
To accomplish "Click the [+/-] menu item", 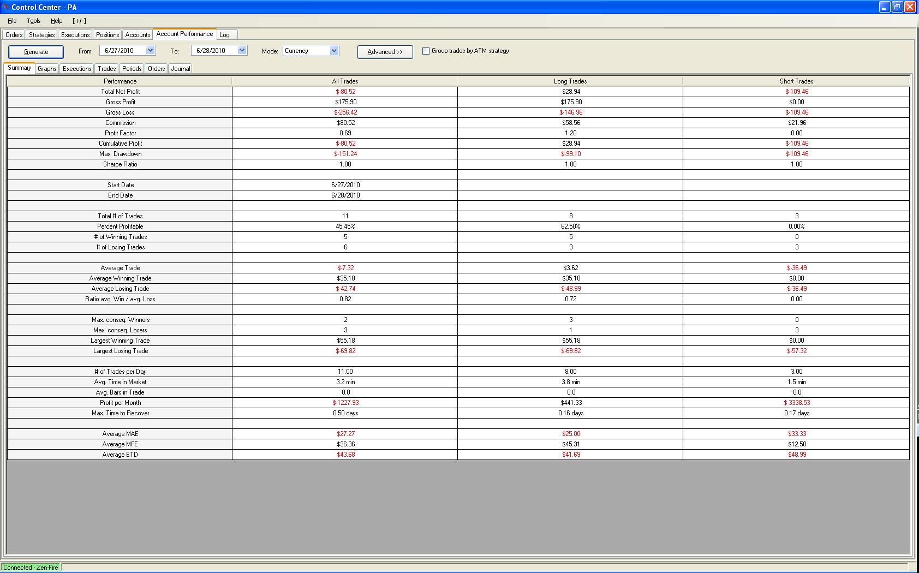I will coord(79,21).
